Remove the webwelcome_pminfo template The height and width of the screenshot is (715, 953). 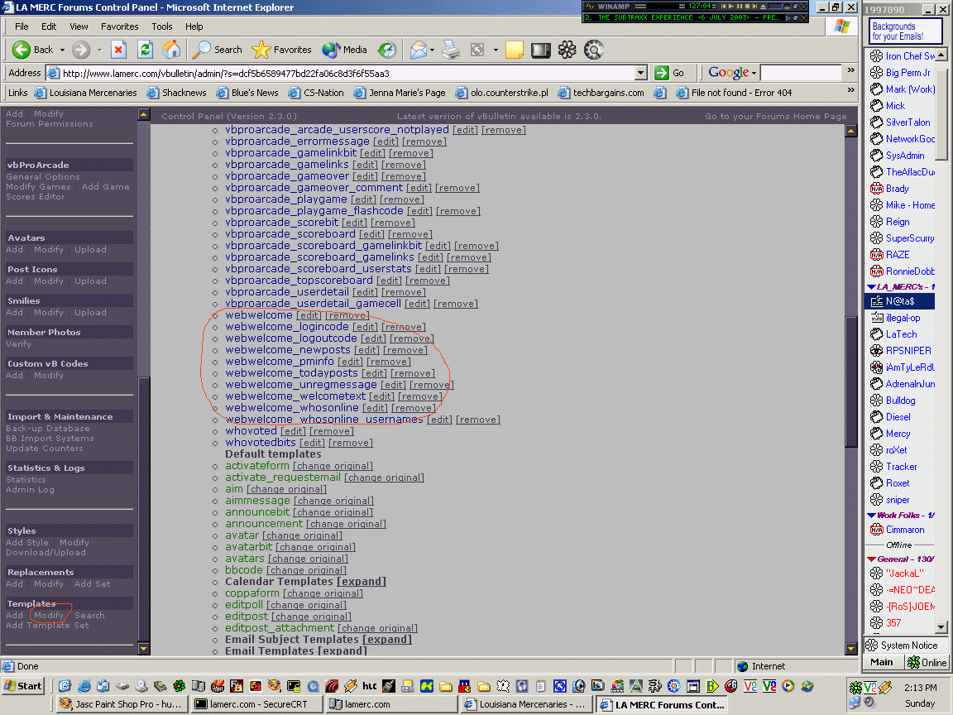(389, 362)
